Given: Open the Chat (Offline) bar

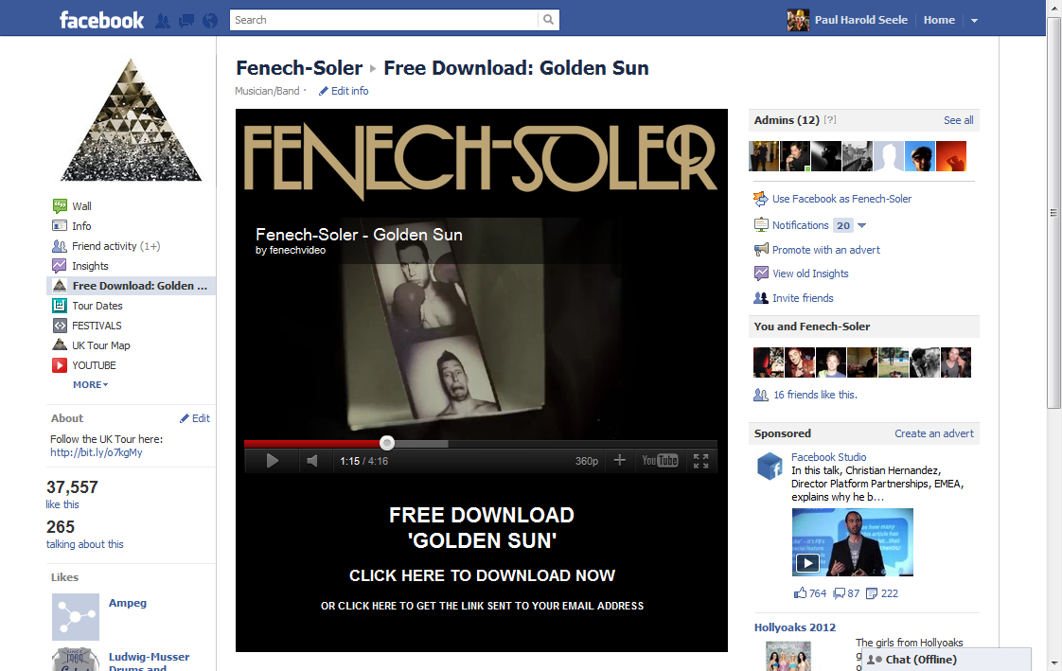Looking at the screenshot, I should (947, 660).
